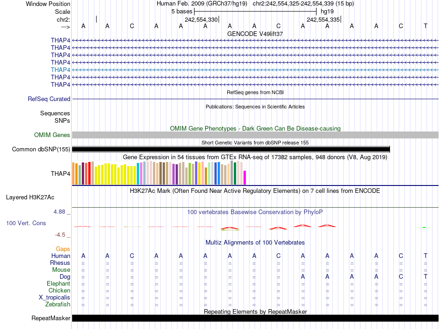Screen dimensions: 439x329
Task: Open the OMIM Genes track label
Action: [x=52, y=135]
